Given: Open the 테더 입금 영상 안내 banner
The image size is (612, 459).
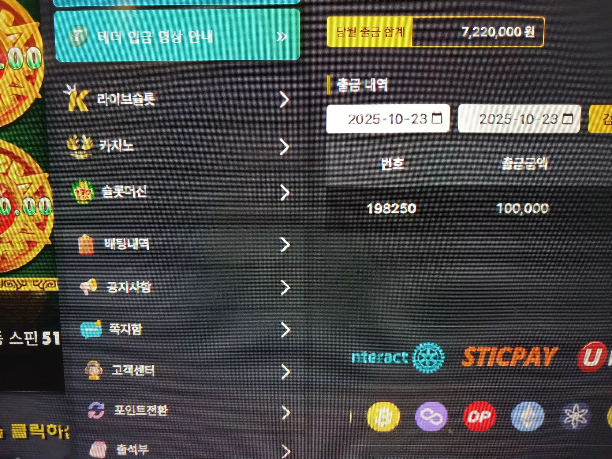Looking at the screenshot, I should tap(177, 36).
